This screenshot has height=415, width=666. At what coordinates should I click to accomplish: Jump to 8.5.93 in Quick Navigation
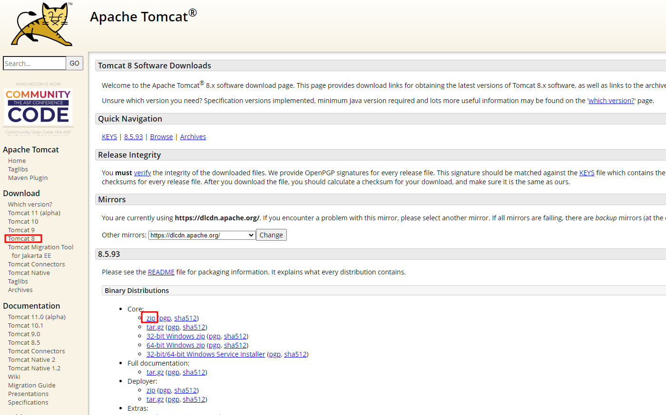click(134, 137)
